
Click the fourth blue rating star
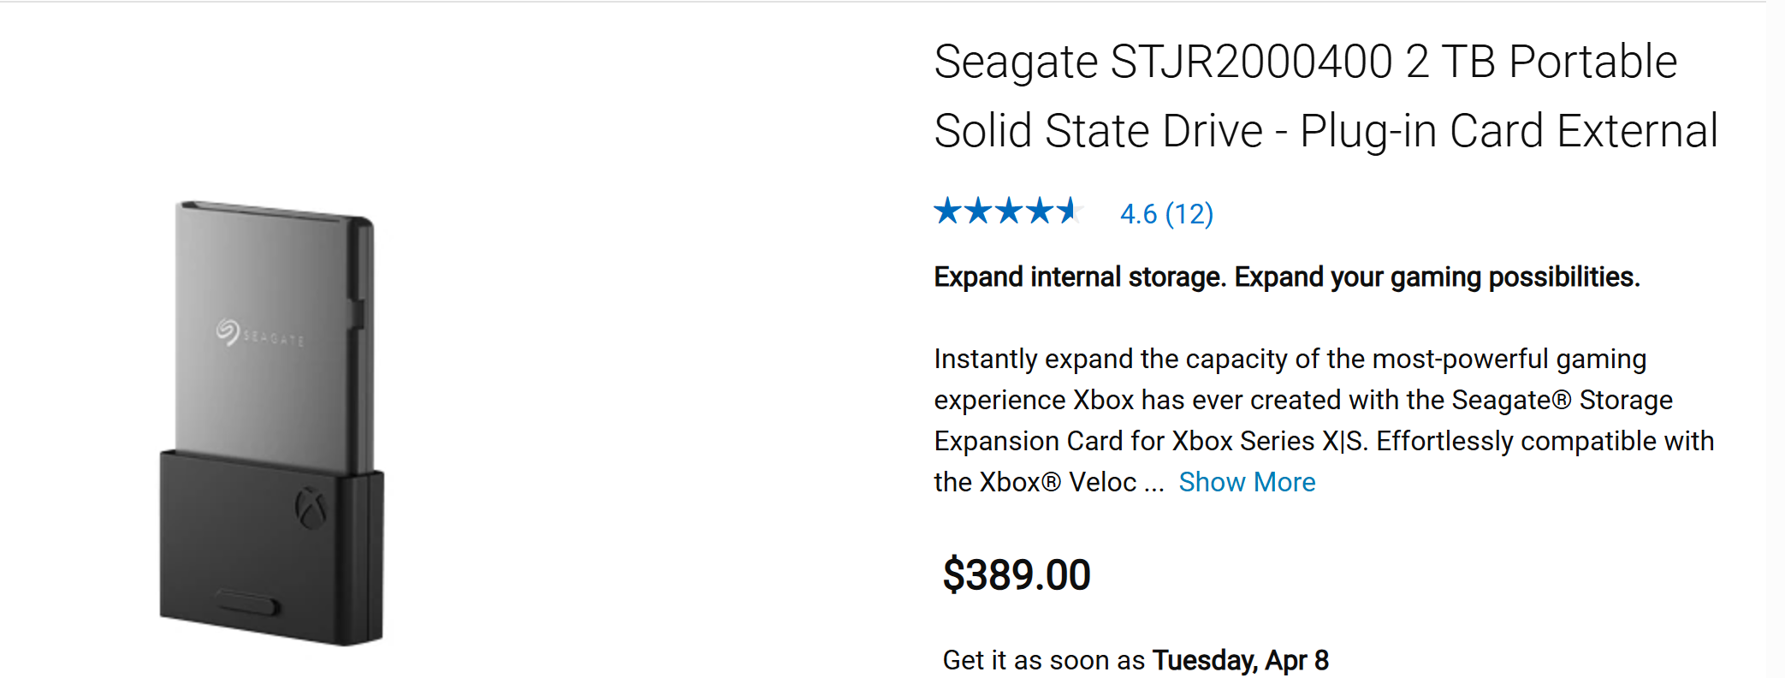(x=1041, y=211)
